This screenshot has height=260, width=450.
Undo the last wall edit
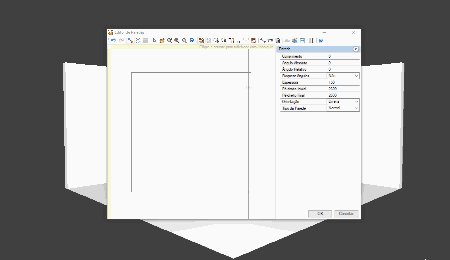coord(113,41)
